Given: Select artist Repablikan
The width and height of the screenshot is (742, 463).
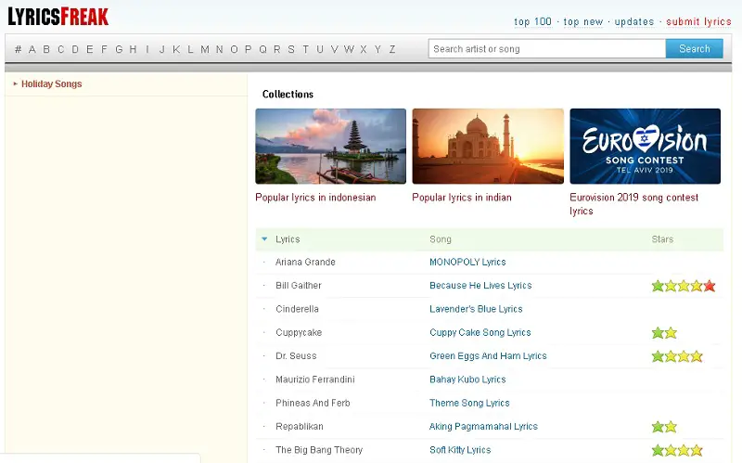Looking at the screenshot, I should (299, 427).
